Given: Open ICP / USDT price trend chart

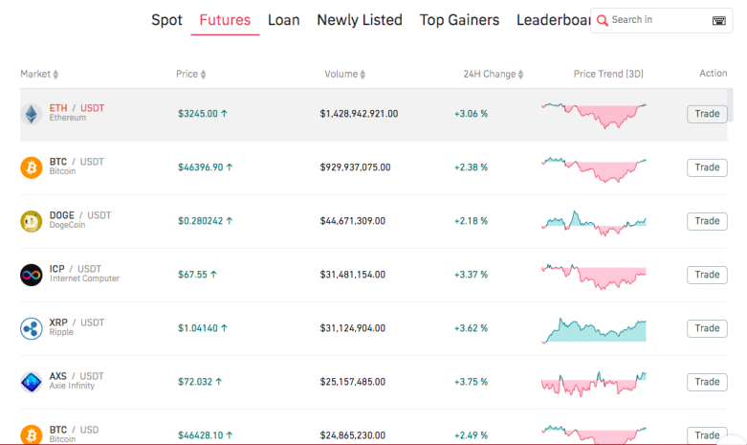Looking at the screenshot, I should tap(594, 277).
